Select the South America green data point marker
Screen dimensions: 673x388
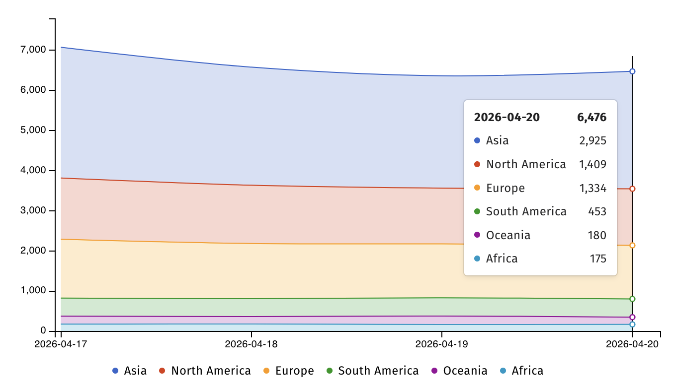632,299
